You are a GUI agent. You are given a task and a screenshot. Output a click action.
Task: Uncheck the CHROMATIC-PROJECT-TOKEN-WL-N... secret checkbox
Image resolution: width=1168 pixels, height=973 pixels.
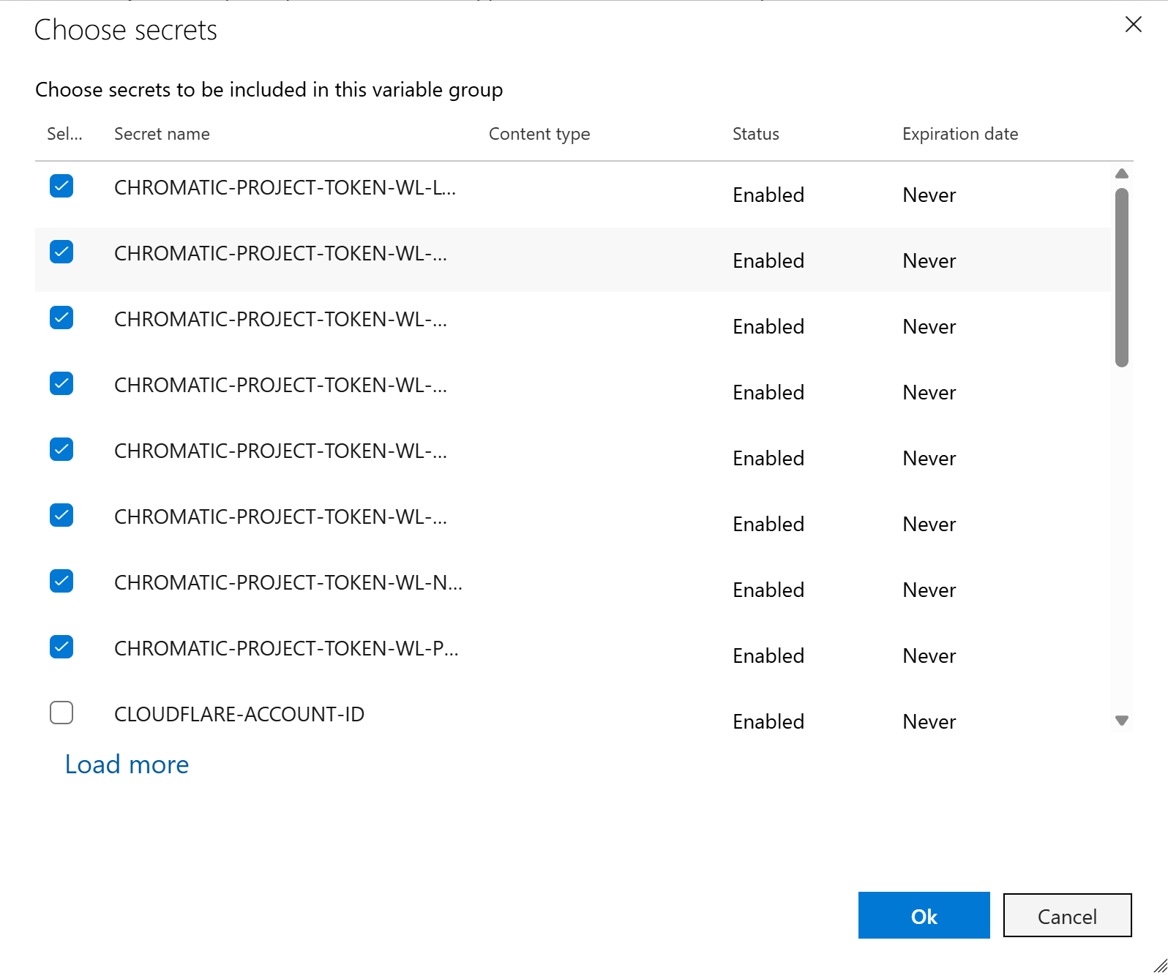click(x=61, y=582)
